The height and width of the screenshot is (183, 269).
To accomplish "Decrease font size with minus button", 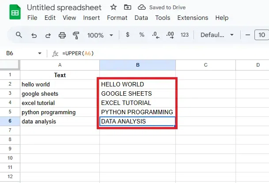I will coord(248,35).
